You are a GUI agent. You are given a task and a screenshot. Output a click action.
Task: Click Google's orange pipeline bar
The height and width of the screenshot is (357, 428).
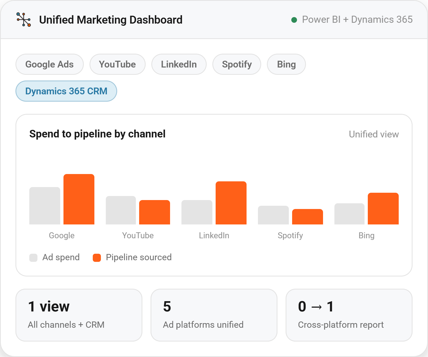pyautogui.click(x=79, y=199)
